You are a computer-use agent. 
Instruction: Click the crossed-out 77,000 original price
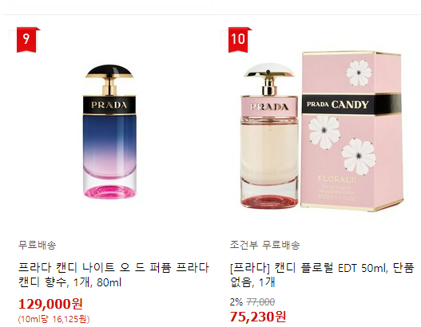pos(260,302)
